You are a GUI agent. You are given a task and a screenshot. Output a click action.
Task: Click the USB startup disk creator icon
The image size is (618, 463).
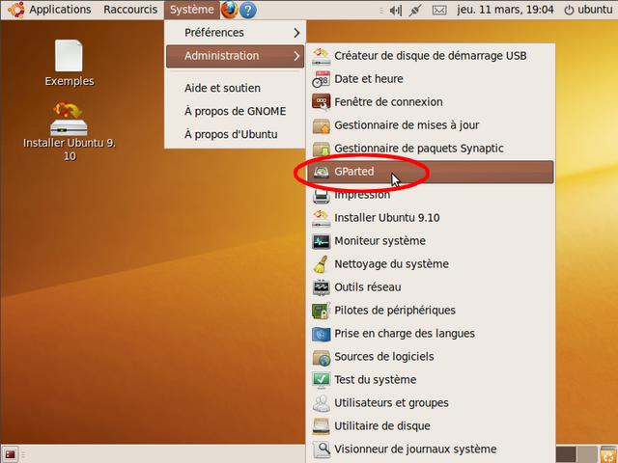[322, 56]
